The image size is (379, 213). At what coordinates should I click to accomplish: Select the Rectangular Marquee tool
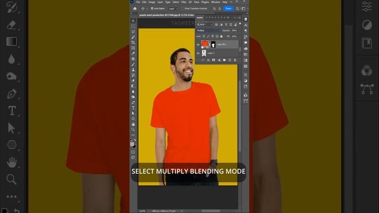click(x=133, y=26)
